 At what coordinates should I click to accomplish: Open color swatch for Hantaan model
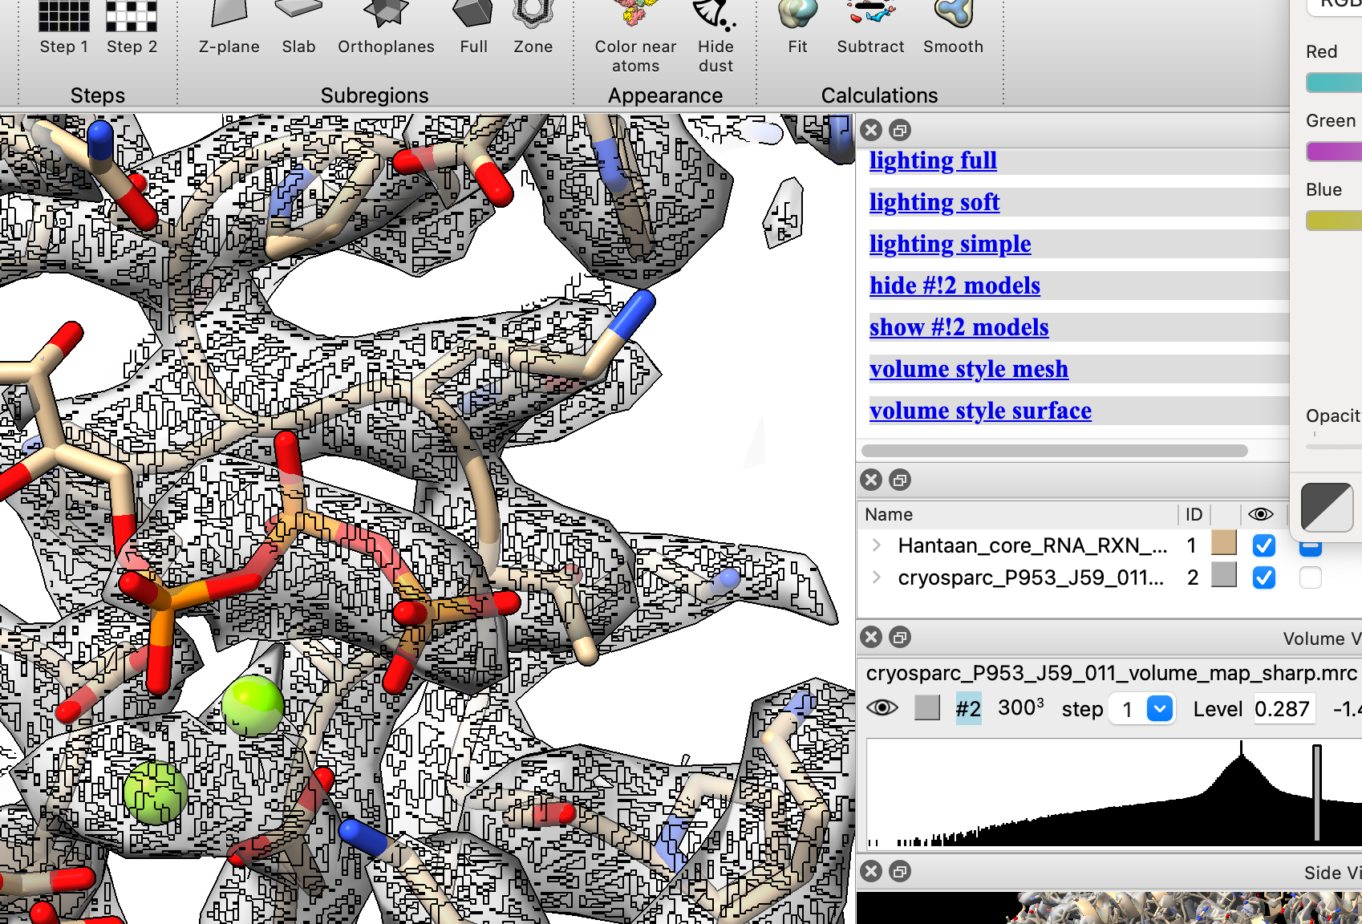pyautogui.click(x=1223, y=544)
